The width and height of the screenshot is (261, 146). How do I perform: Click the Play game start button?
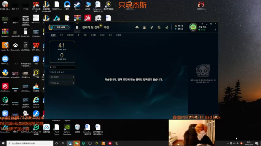[61, 27]
